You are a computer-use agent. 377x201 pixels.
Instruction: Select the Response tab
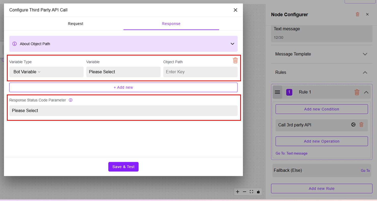pos(171,24)
